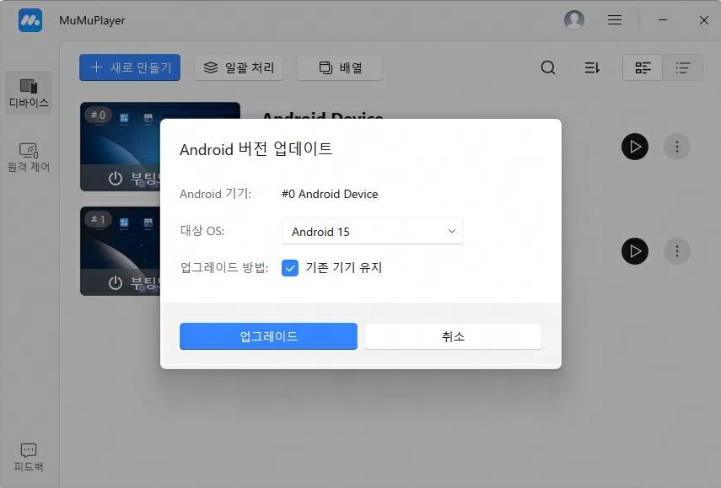Open more options for device #0
This screenshot has height=488, width=721.
pyautogui.click(x=677, y=147)
